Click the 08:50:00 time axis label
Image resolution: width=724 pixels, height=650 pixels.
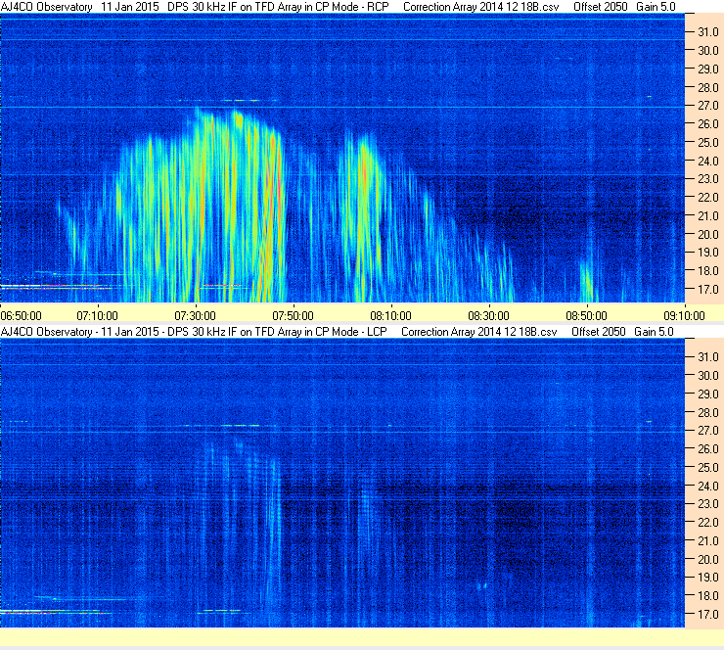point(586,314)
